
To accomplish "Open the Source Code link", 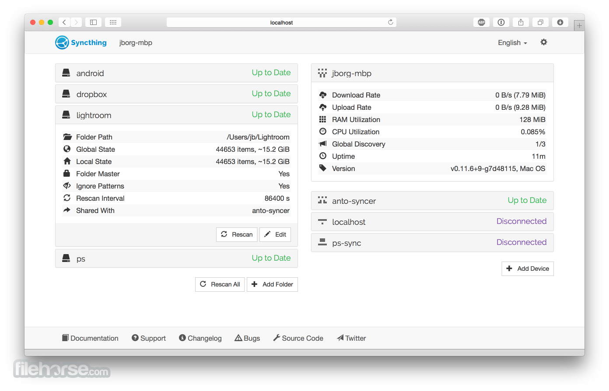I will (x=298, y=338).
